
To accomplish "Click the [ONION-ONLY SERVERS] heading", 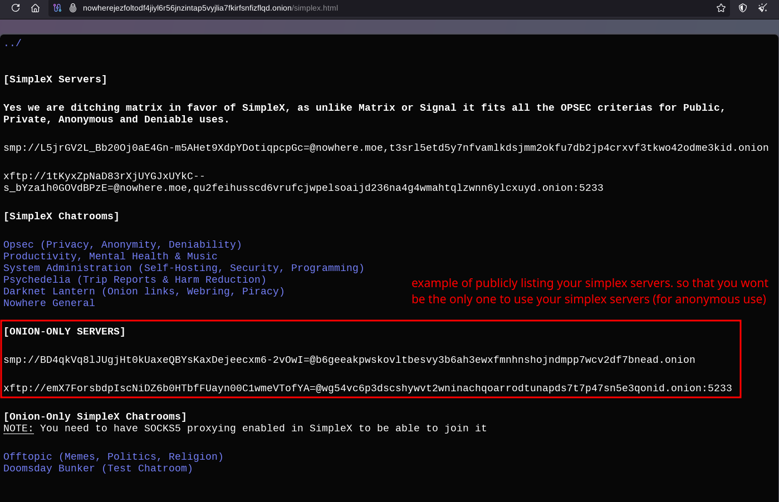I will pyautogui.click(x=65, y=331).
